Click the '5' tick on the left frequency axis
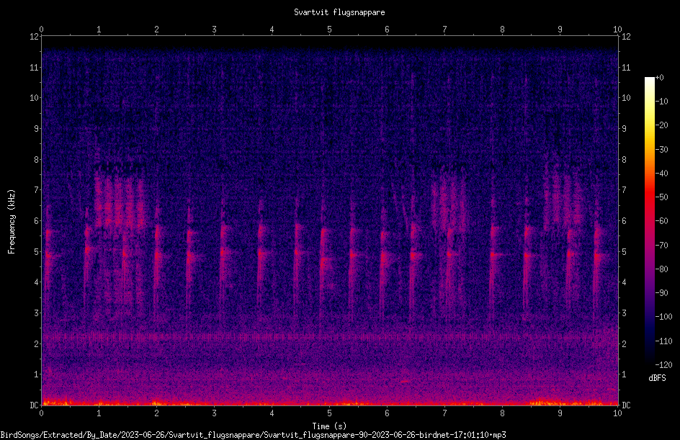This screenshot has height=440, width=680. pos(37,252)
